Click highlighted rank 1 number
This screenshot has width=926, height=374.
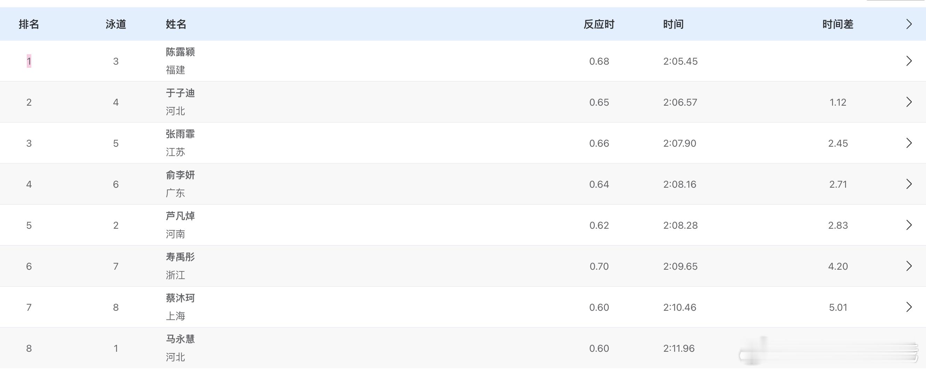tap(29, 61)
